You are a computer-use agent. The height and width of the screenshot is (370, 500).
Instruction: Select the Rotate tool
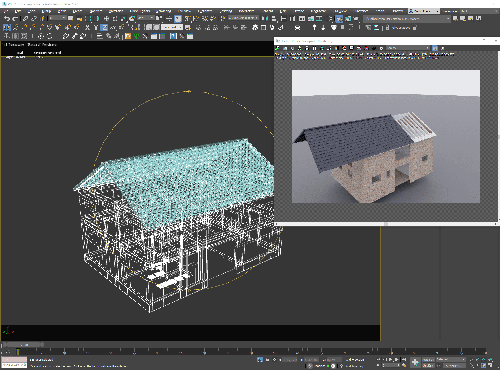115,19
